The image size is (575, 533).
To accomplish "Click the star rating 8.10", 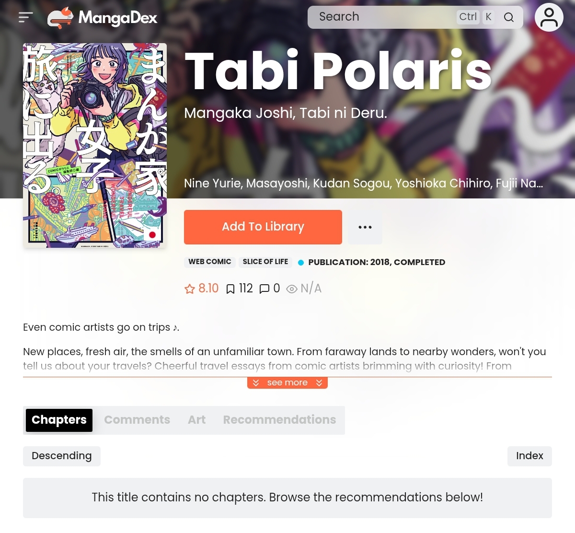I will [x=202, y=288].
